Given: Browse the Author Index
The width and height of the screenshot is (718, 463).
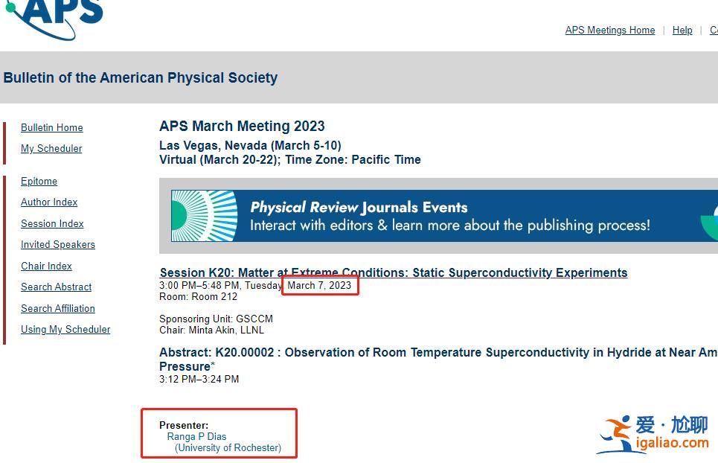Looking at the screenshot, I should pyautogui.click(x=49, y=202).
